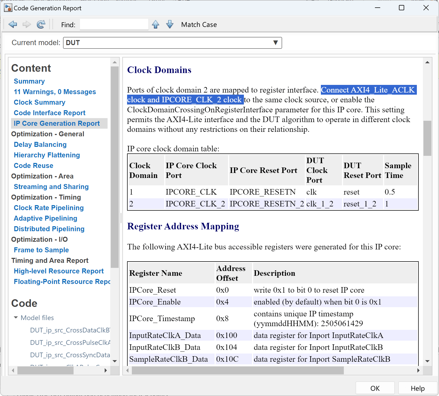
Task: Click the left pane horizontal scroll-right arrow
Action: coord(106,370)
